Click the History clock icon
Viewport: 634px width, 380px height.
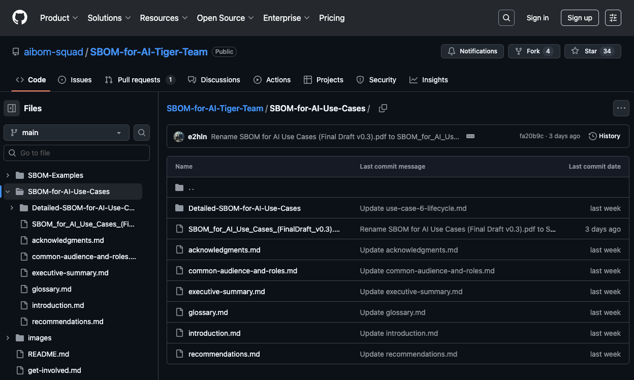coord(593,136)
